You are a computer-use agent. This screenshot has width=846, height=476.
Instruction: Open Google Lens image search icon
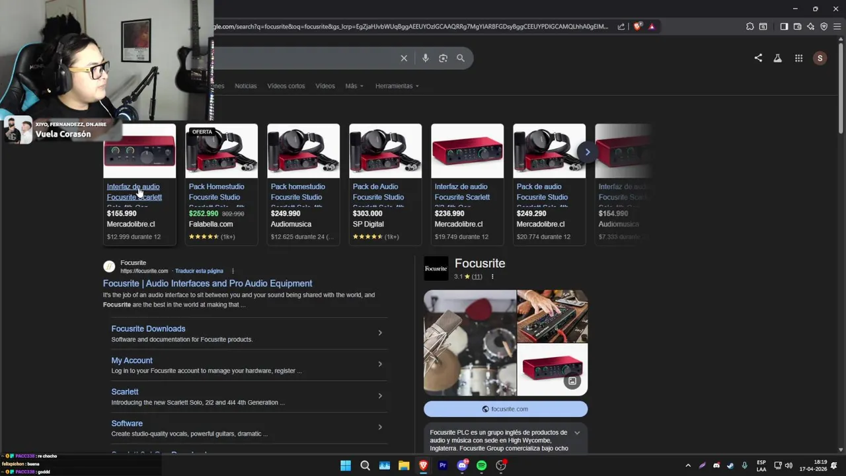[443, 58]
